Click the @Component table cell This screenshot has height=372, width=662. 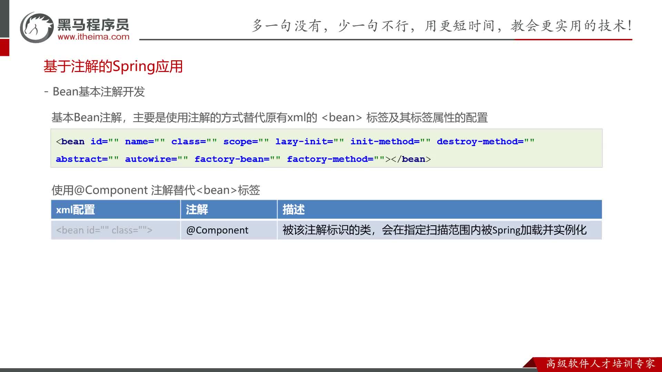[229, 230]
